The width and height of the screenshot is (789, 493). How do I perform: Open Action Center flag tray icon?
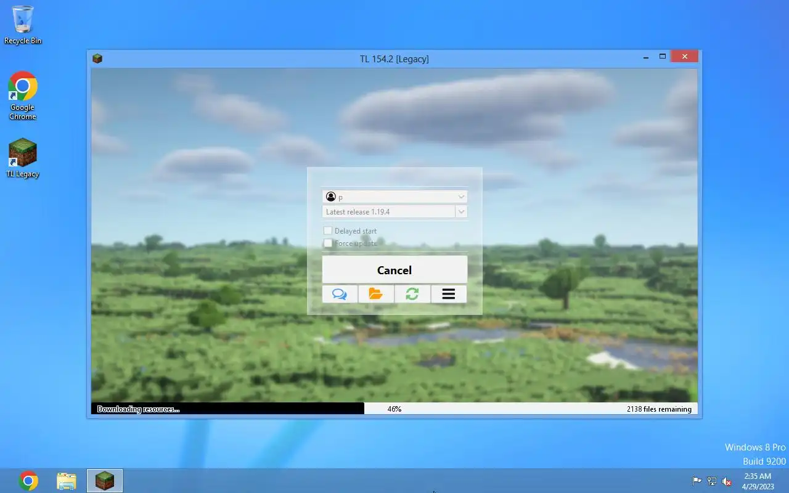pos(697,481)
